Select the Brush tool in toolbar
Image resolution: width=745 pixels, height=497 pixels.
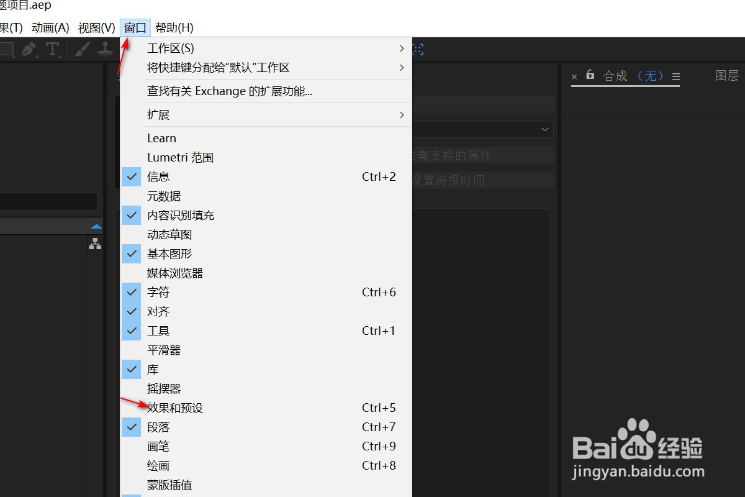click(82, 50)
